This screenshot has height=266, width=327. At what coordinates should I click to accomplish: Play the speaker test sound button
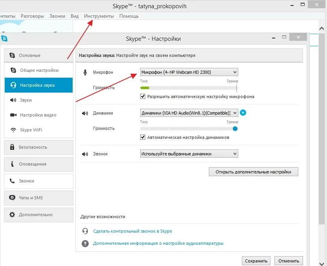coord(243,113)
